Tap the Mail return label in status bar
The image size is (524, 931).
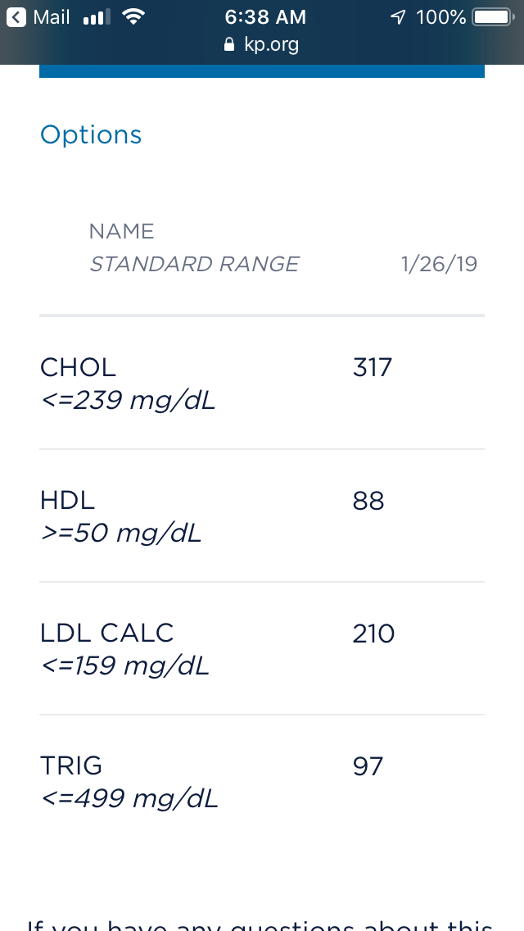pos(51,17)
